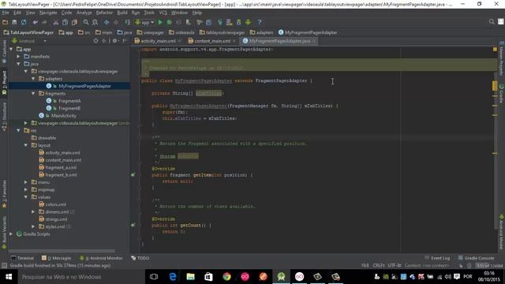This screenshot has height=284, width=505.
Task: Click the UTF-8 encoding in status bar
Action: click(x=395, y=266)
